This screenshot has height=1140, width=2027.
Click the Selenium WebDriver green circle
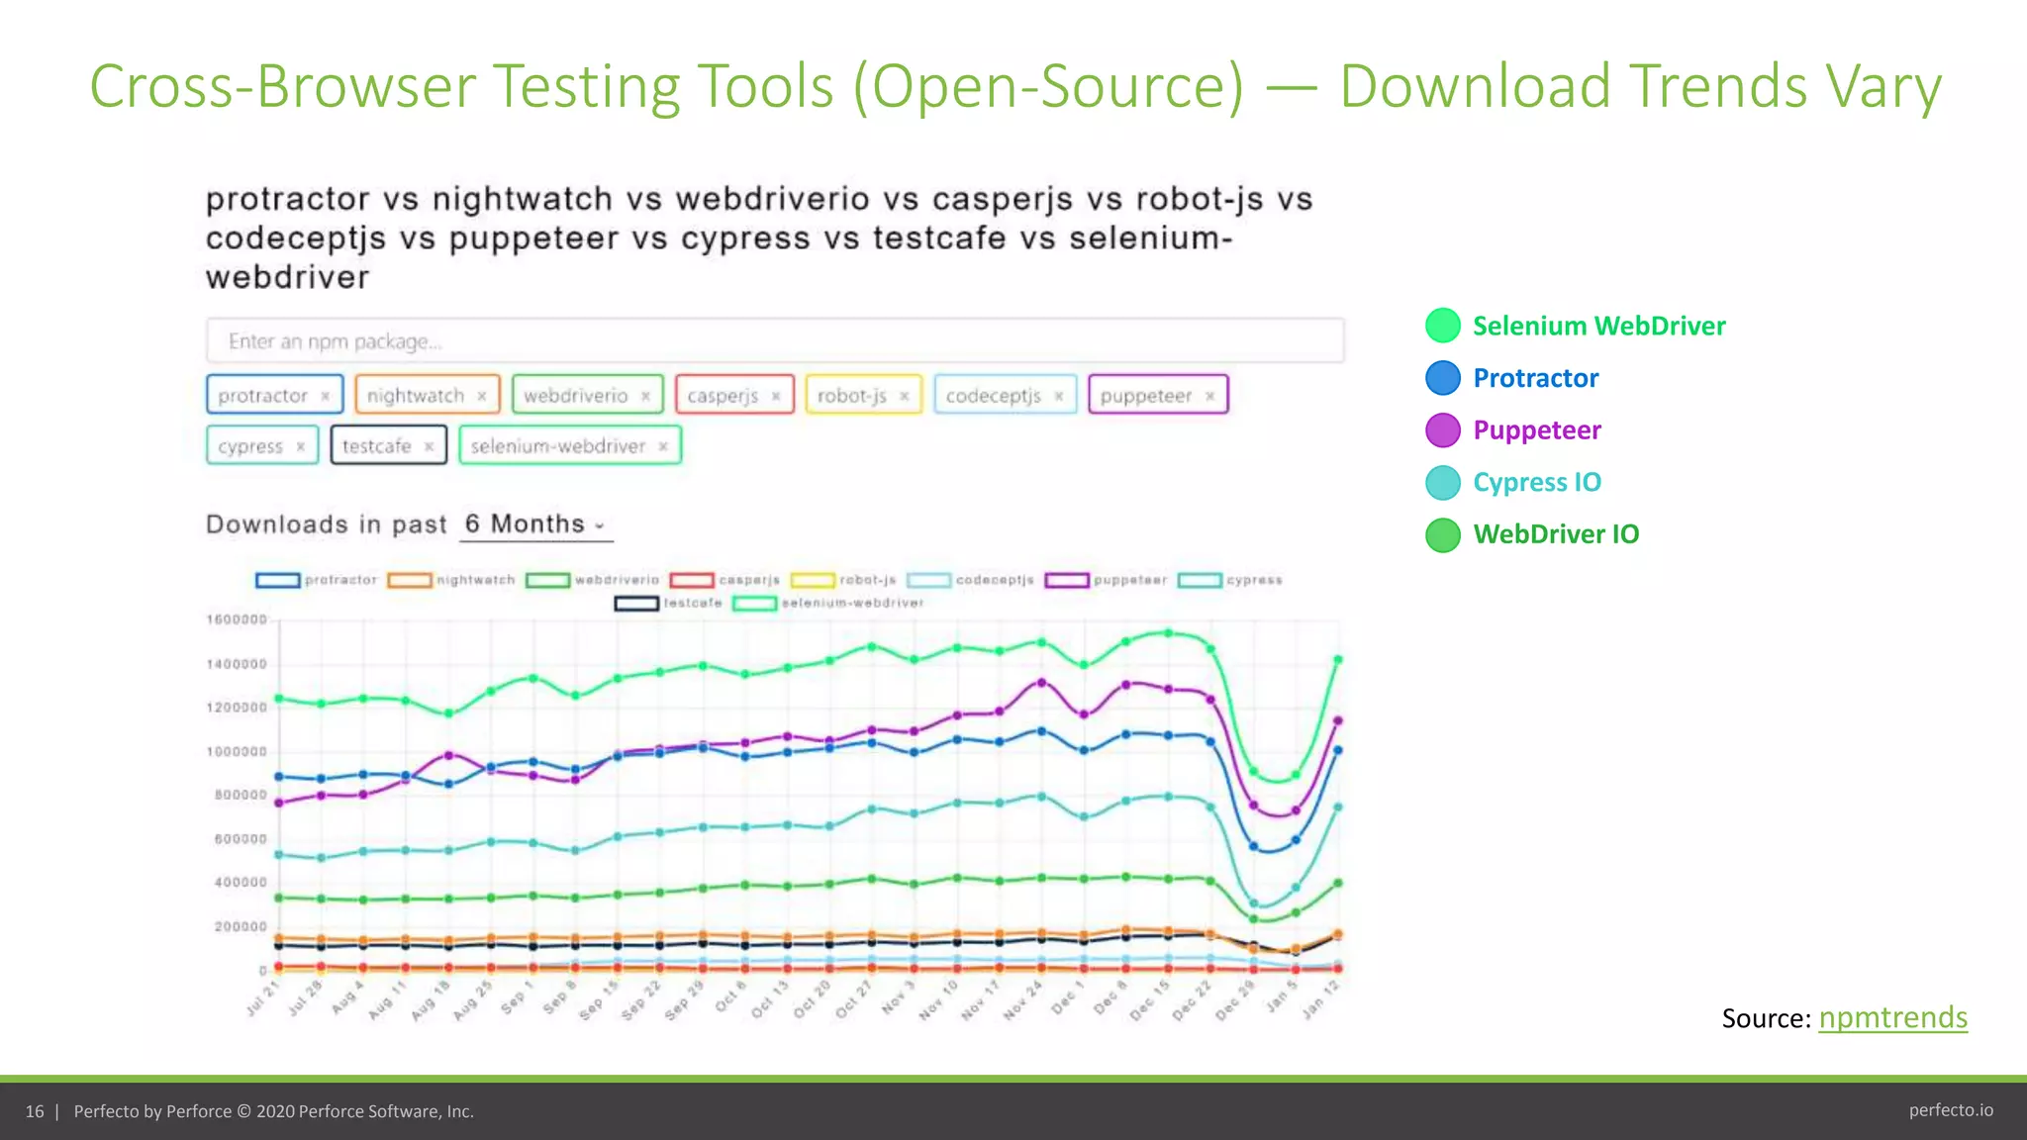1443,326
